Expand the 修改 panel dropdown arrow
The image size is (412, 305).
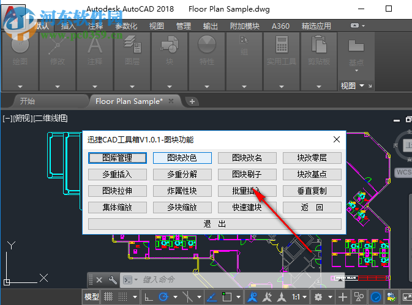58,87
